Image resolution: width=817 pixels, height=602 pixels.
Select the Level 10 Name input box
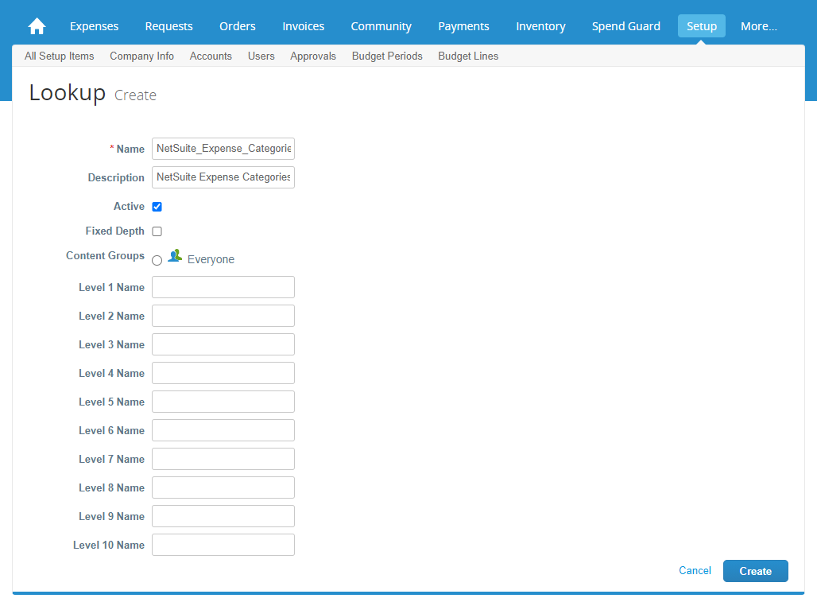(223, 545)
